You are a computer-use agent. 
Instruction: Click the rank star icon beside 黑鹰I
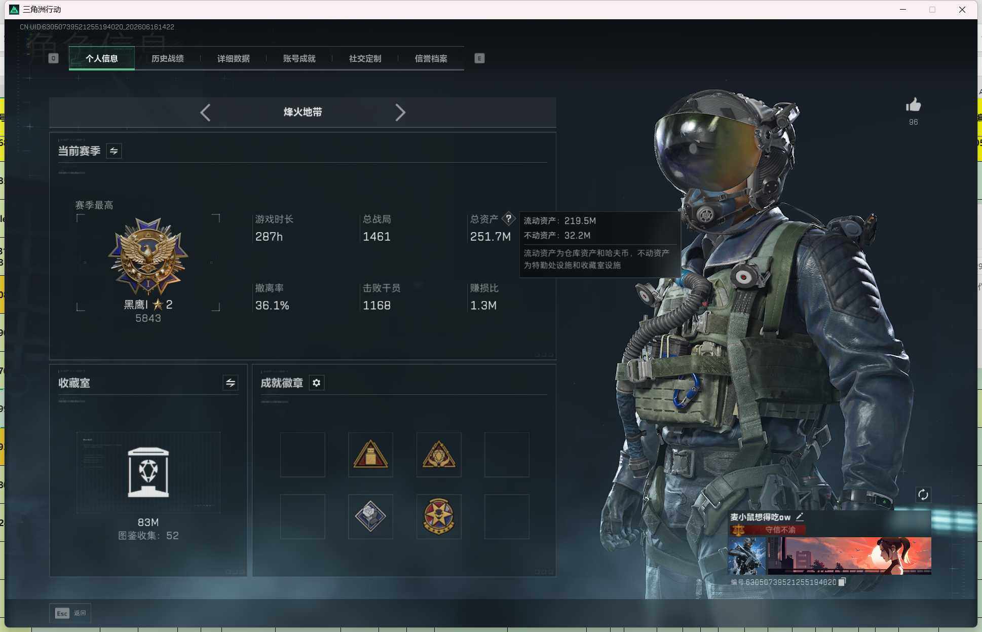point(158,305)
